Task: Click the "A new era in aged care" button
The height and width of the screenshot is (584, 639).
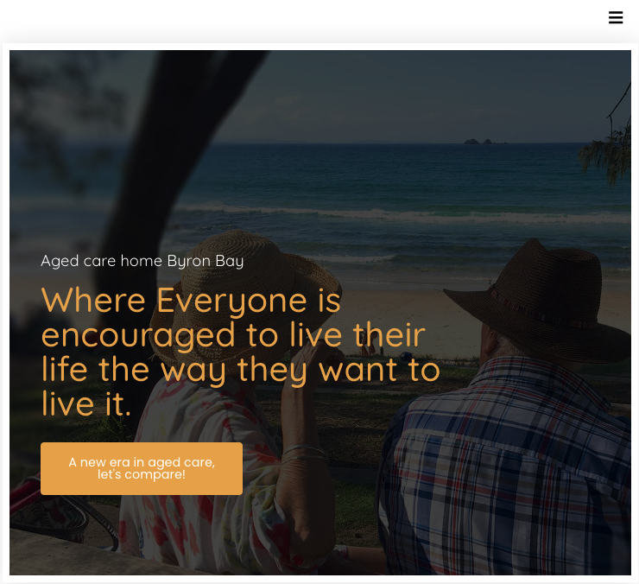Action: coord(142,468)
